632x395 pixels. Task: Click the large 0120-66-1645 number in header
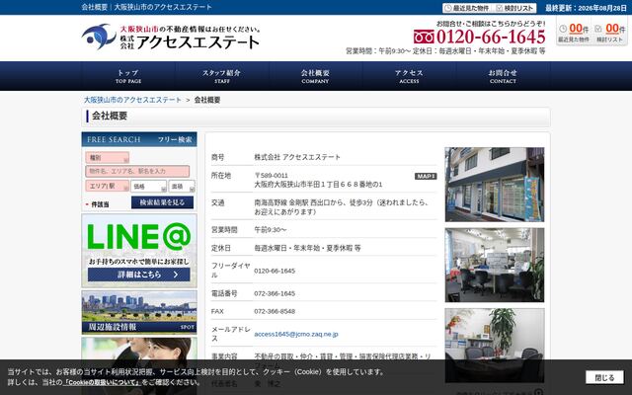pyautogui.click(x=491, y=38)
